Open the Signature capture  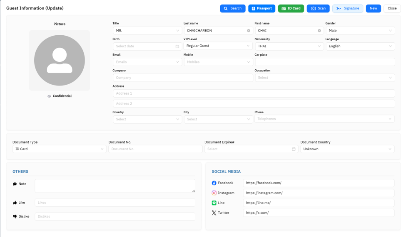click(347, 9)
